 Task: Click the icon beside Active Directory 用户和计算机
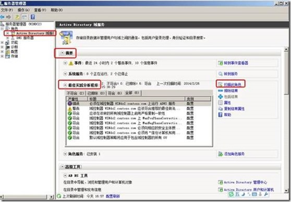[x=220, y=190]
